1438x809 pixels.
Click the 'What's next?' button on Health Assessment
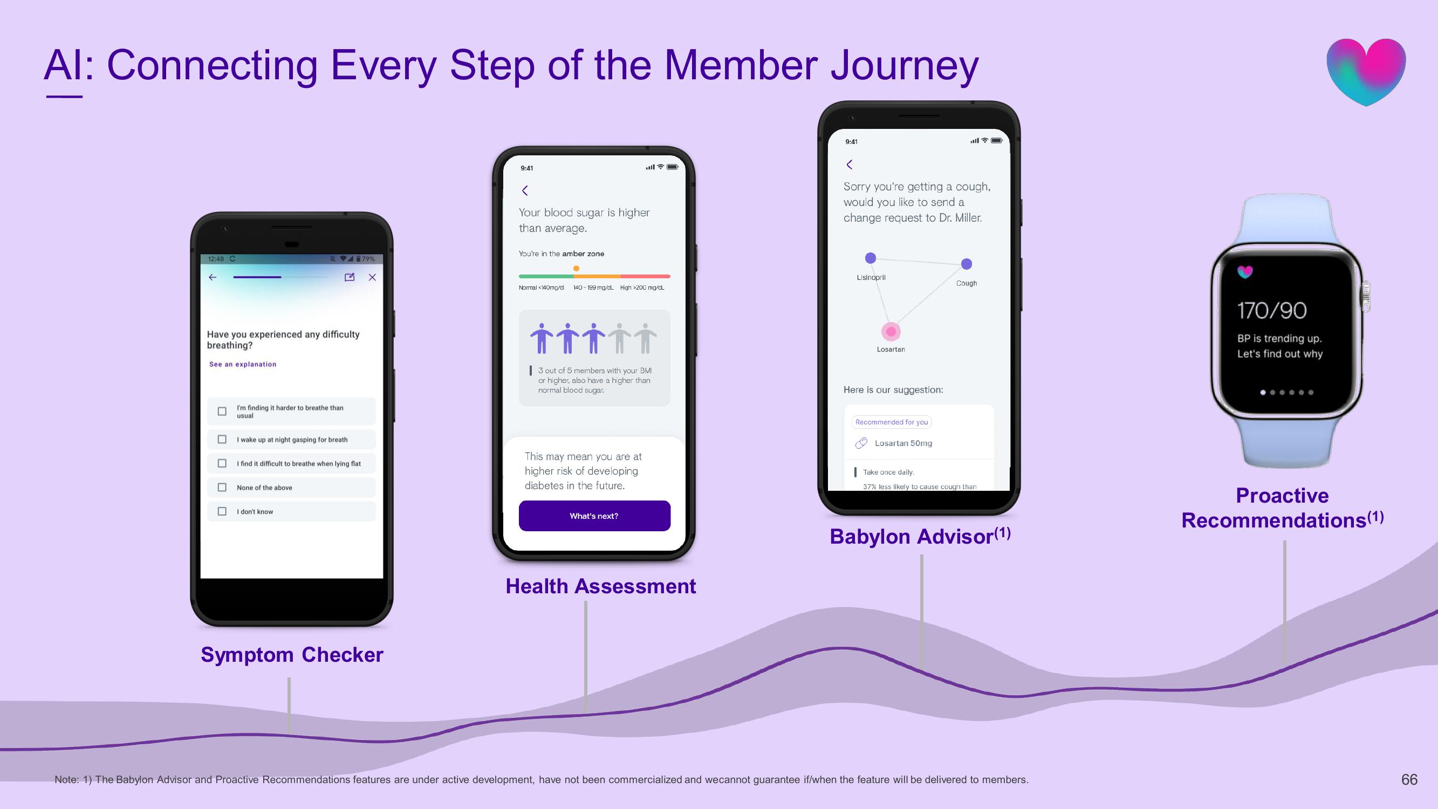click(593, 515)
